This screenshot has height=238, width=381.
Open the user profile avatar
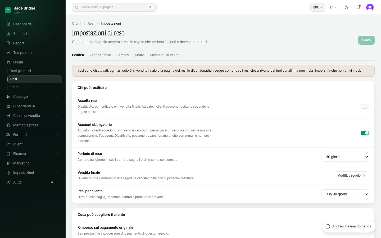pos(370,7)
